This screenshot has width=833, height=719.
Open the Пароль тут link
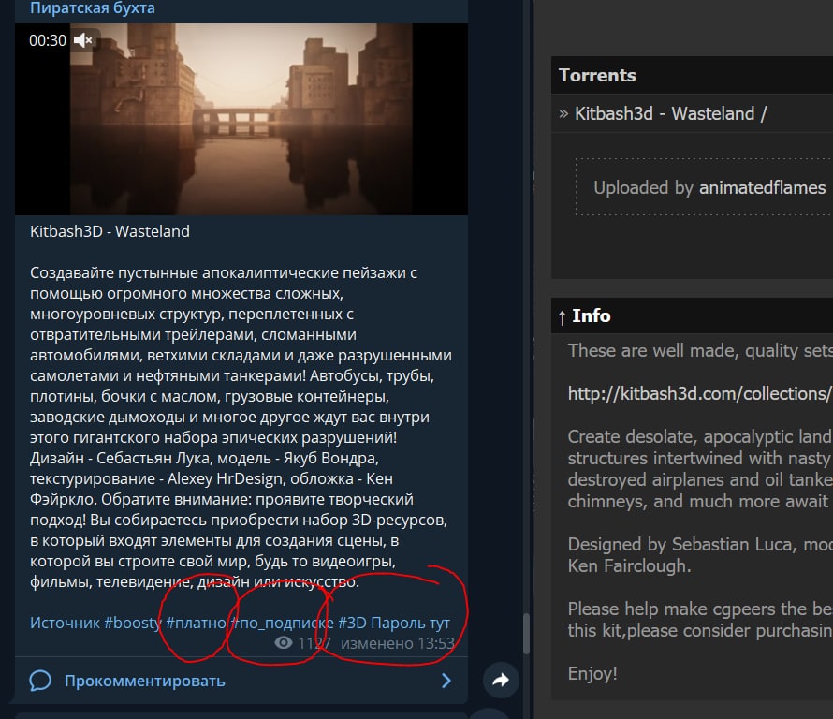[x=410, y=623]
